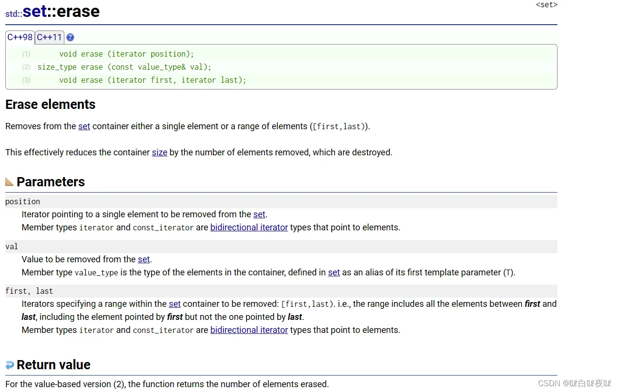Viewport: 618px width, 392px height.
Task: Click 'set' link in 'range within the set container'
Action: [x=174, y=304]
